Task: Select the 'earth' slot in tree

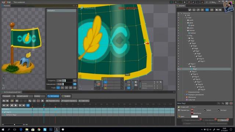Action: 191,20
